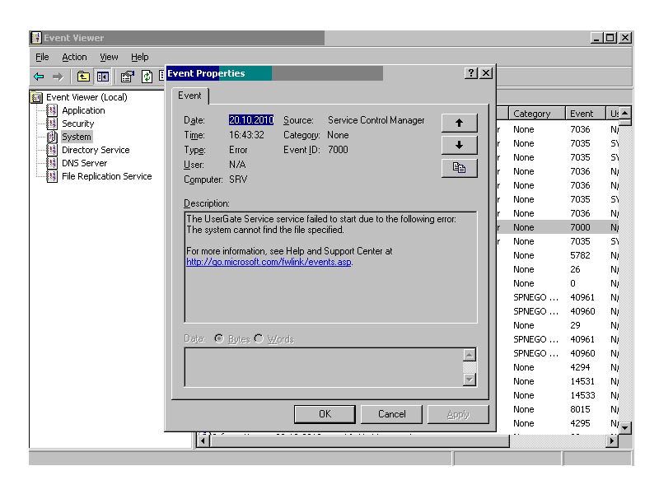Select the File Replication Service log
This screenshot has height=494, width=659.
106,176
